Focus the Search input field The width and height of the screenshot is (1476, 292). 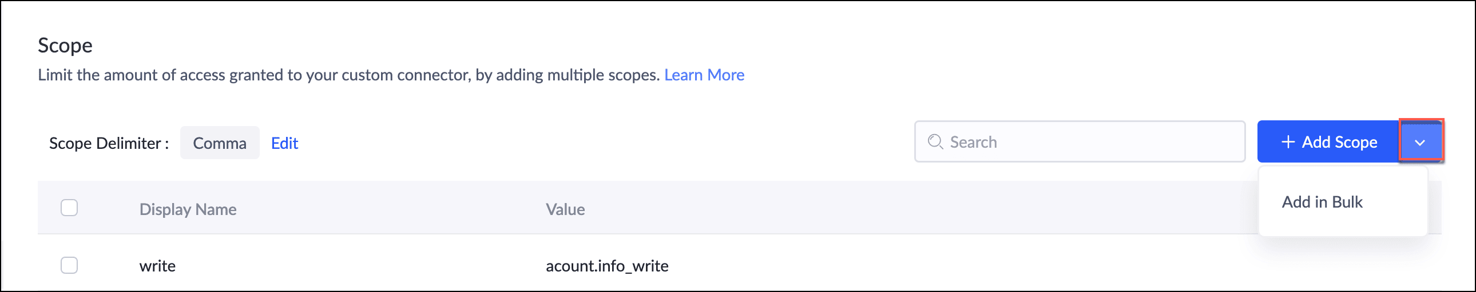[x=1089, y=141]
